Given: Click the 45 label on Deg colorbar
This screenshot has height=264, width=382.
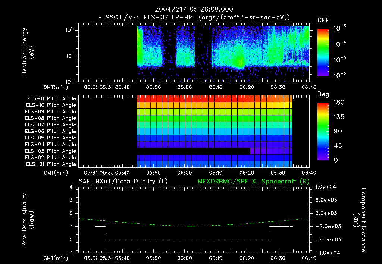Looking at the screenshot, I should pos(338,146).
